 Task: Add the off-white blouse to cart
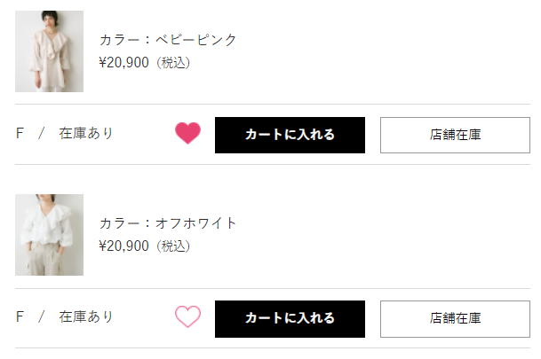[290, 318]
